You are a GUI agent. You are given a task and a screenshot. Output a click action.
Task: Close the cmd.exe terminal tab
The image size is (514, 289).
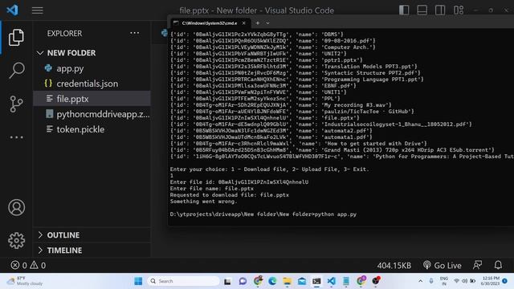[x=243, y=23]
